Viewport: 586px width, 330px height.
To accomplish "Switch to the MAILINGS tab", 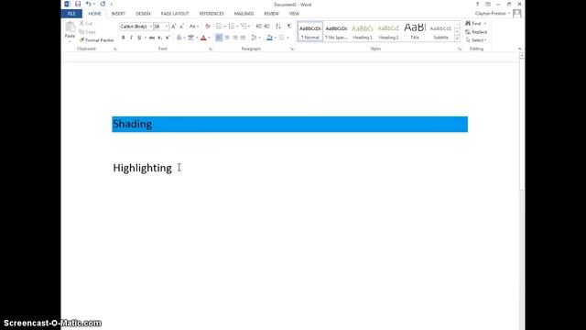I will [x=244, y=14].
